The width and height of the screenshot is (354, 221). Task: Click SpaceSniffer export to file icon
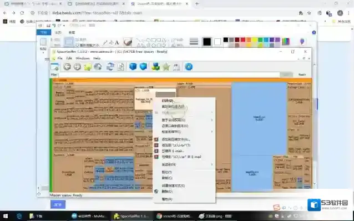[121, 67]
